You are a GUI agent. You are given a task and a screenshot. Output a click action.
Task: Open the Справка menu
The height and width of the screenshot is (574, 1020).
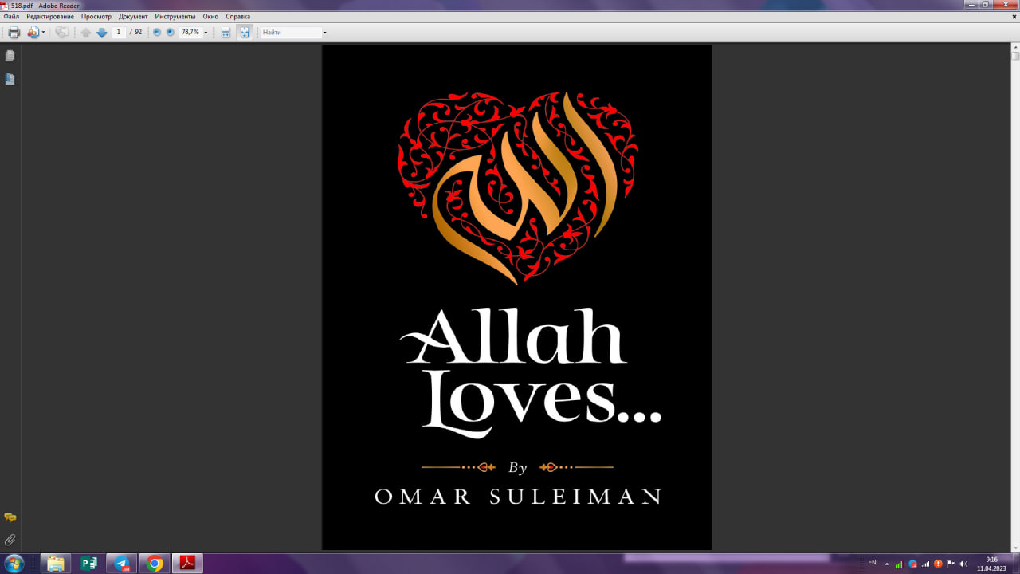click(x=238, y=16)
